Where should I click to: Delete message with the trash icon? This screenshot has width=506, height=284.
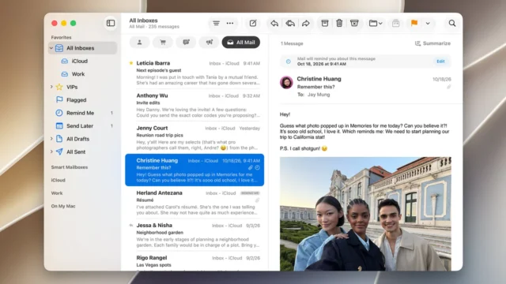339,23
